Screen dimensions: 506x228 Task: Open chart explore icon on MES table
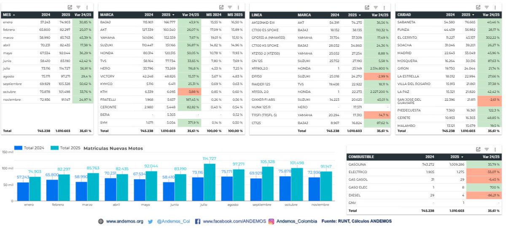(70, 7)
